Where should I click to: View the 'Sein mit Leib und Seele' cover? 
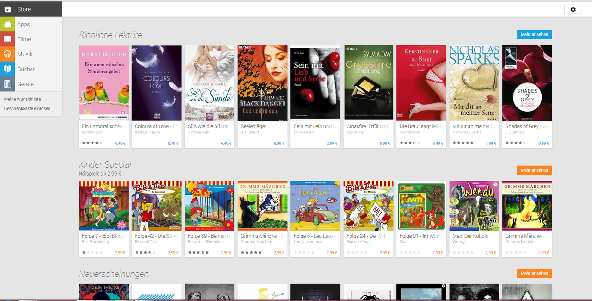click(x=315, y=83)
